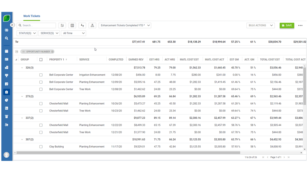Open the BULK ACTIONS dropdown
Screen dimensions: 308x173
(x=261, y=25)
